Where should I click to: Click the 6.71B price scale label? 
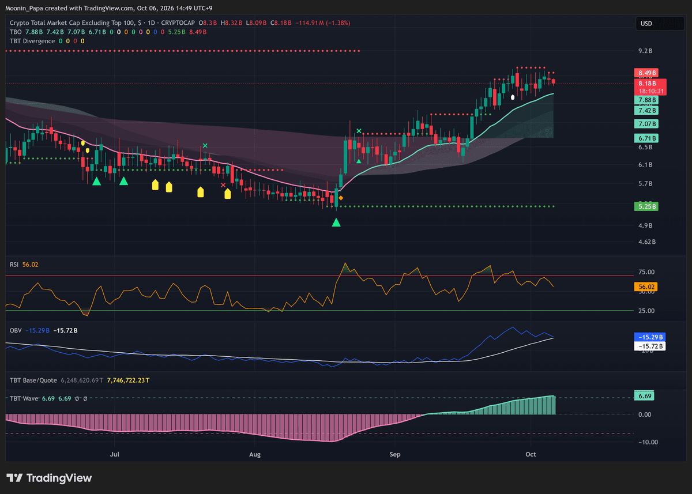[648, 138]
